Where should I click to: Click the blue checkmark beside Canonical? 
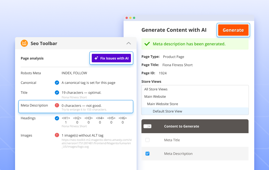[57, 83]
